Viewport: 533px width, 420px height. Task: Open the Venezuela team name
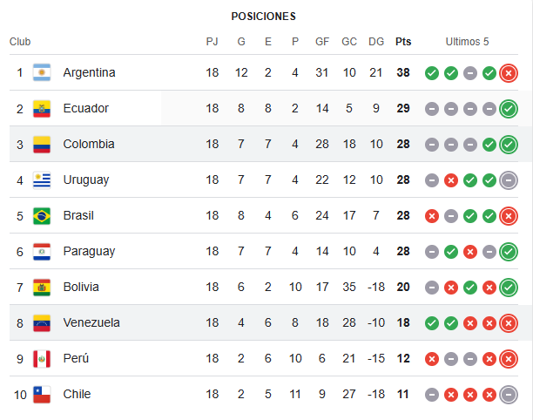[91, 322]
